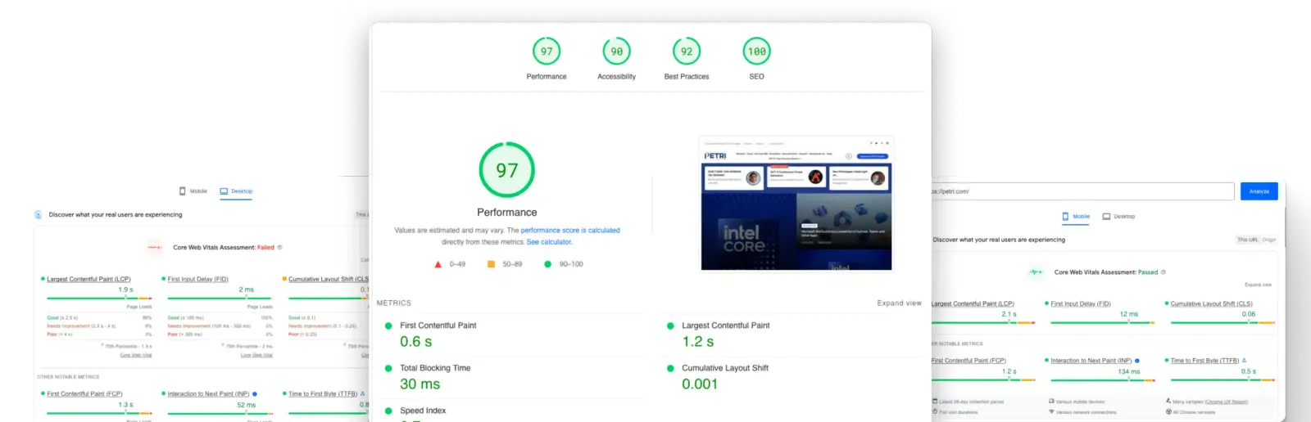
Task: Click the blue Analyze button
Action: (x=1259, y=191)
